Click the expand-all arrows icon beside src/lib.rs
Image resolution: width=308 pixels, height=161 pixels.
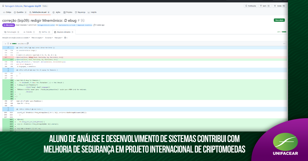click(8, 44)
